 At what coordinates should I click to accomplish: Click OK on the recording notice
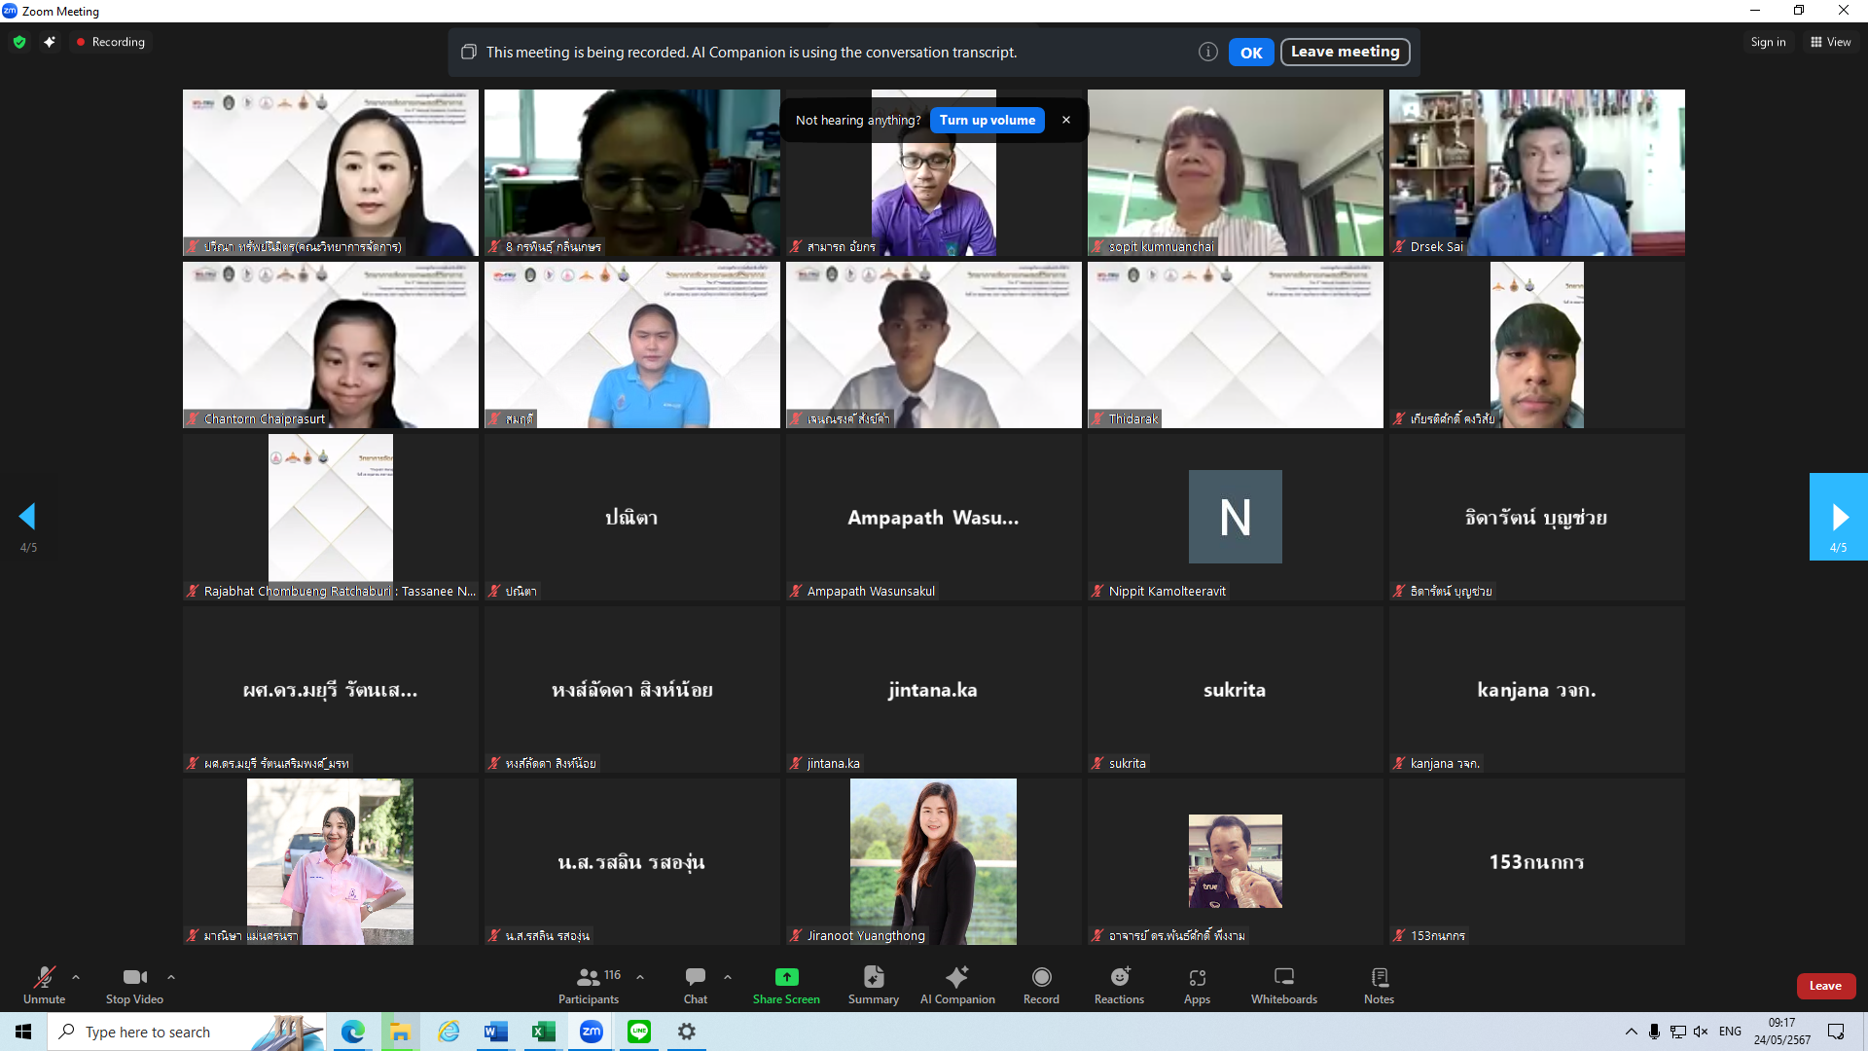coord(1250,53)
